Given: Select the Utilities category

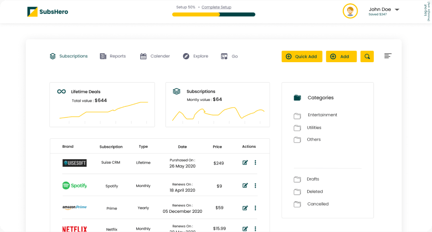Looking at the screenshot, I should coord(314,128).
